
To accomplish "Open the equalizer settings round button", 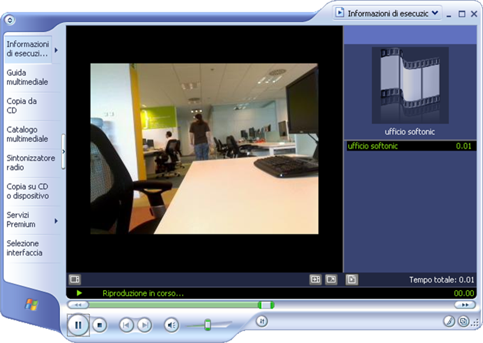I will (x=262, y=321).
